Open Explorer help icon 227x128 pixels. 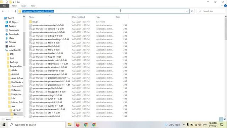[x=226, y=6]
